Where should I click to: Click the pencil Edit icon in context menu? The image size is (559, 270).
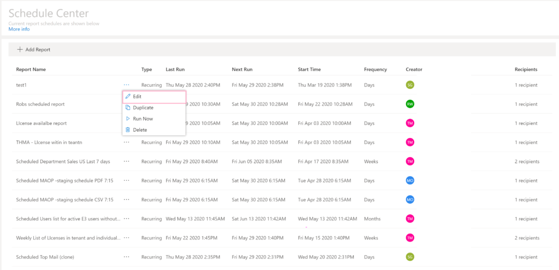128,97
